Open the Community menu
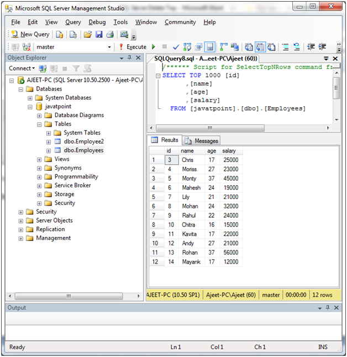Image resolution: width=347 pixels, height=357 pixels. click(x=180, y=22)
